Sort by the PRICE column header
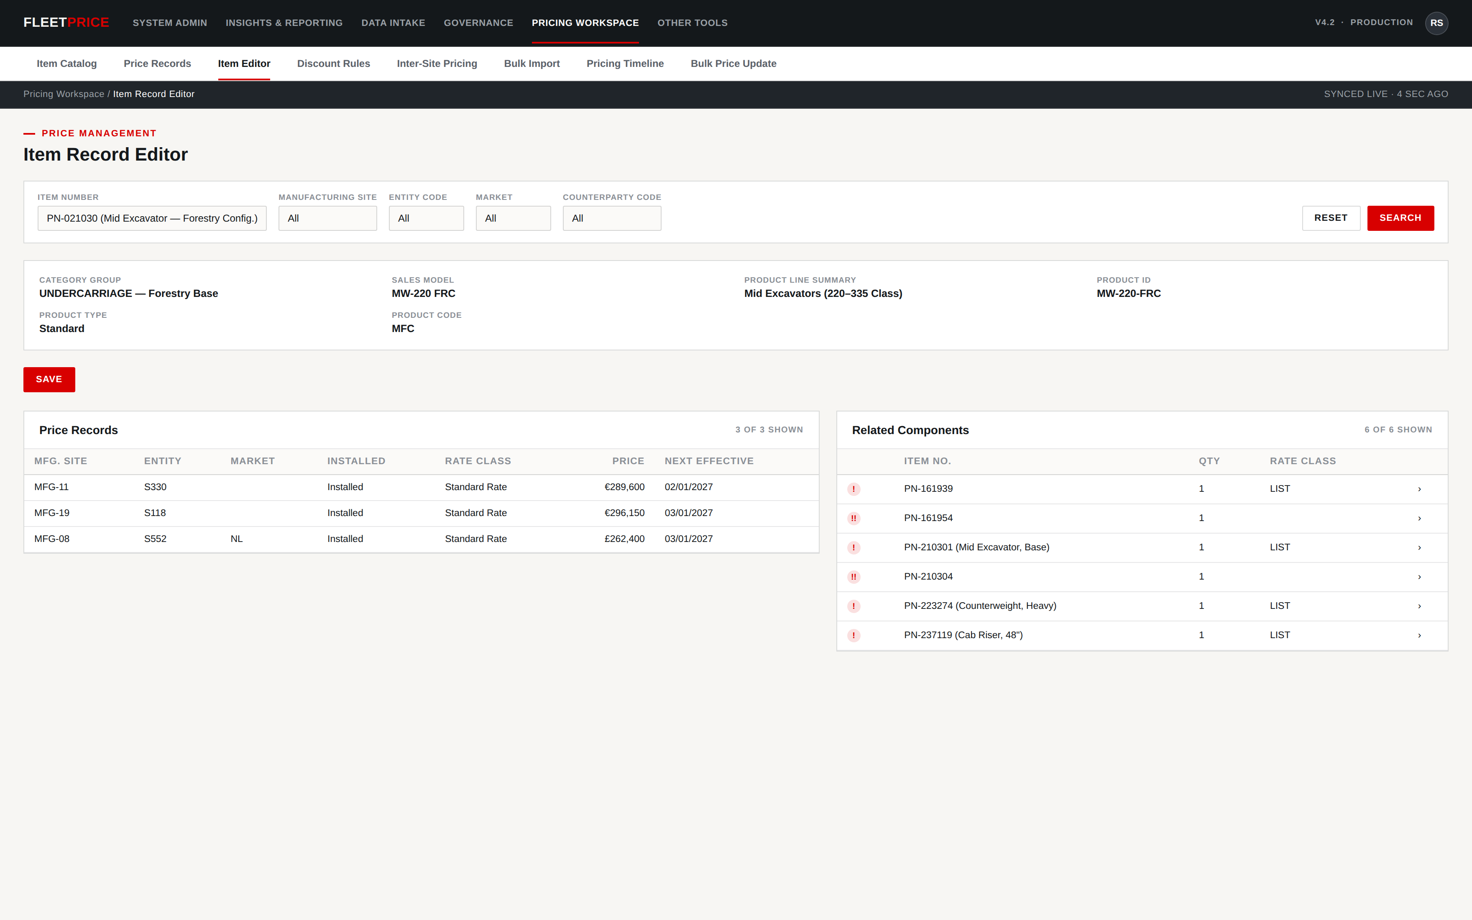The height and width of the screenshot is (920, 1472). (x=628, y=461)
